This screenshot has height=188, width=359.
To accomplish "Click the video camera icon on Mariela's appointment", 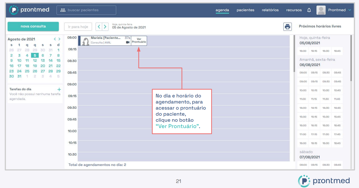I will tap(128, 42).
